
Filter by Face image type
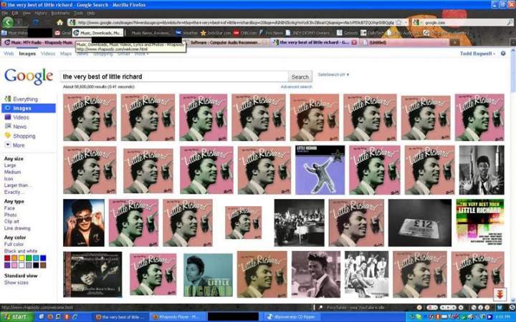coord(9,208)
